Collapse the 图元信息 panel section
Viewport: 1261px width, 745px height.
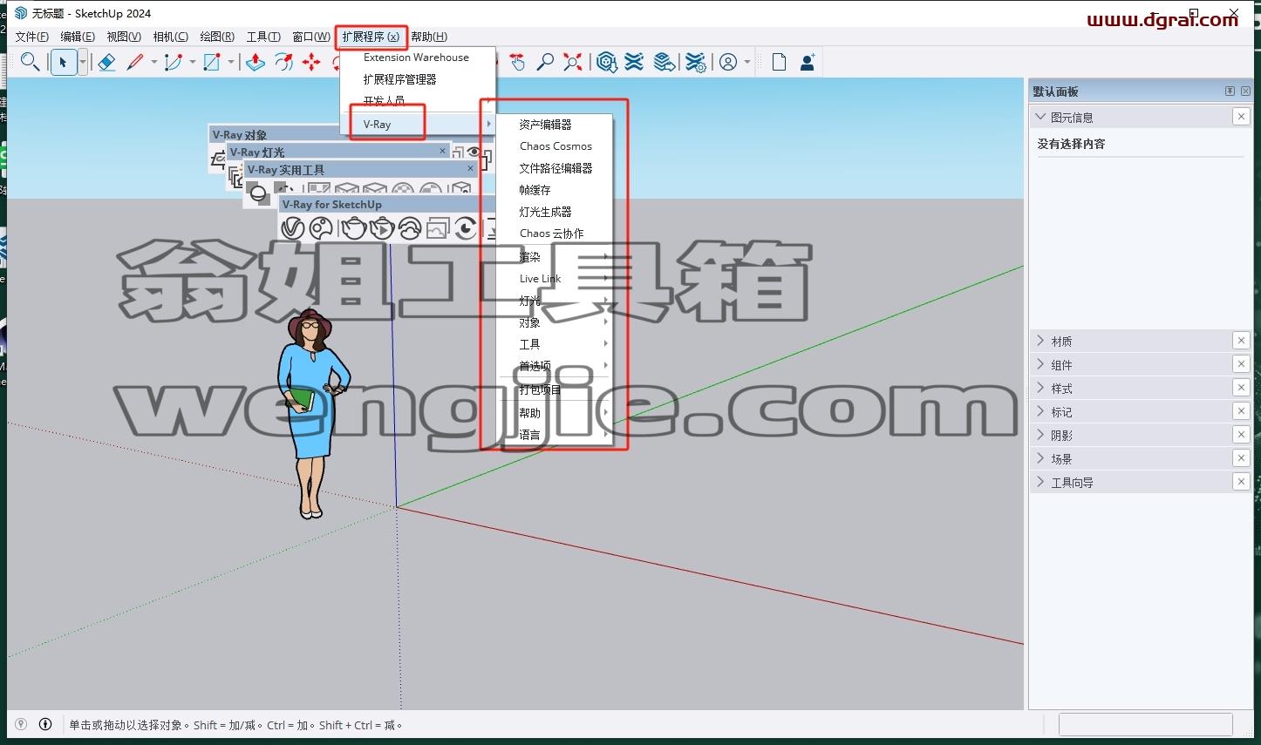pos(1039,117)
